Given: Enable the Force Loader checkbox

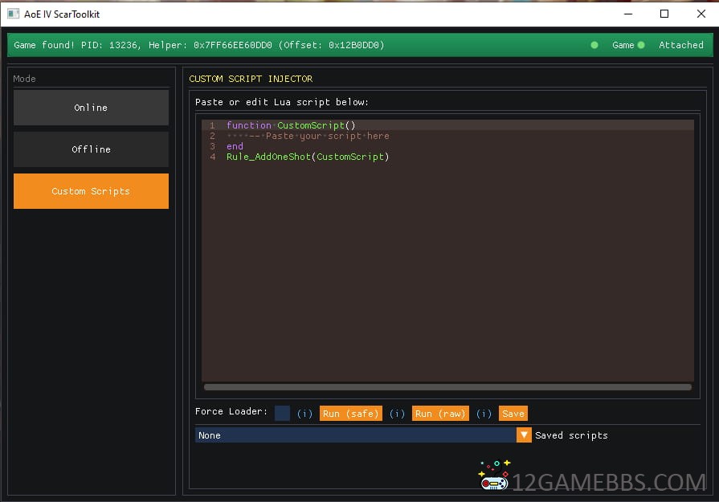Looking at the screenshot, I should pos(282,413).
